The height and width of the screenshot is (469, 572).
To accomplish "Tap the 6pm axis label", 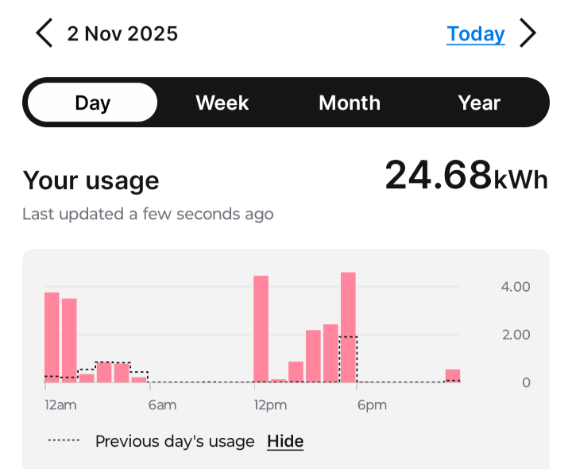I will 372,405.
